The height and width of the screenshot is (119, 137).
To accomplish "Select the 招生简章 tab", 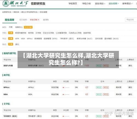I will coord(10,20).
